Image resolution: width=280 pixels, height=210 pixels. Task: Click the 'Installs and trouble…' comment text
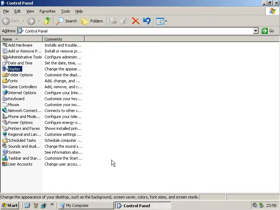tap(63, 45)
